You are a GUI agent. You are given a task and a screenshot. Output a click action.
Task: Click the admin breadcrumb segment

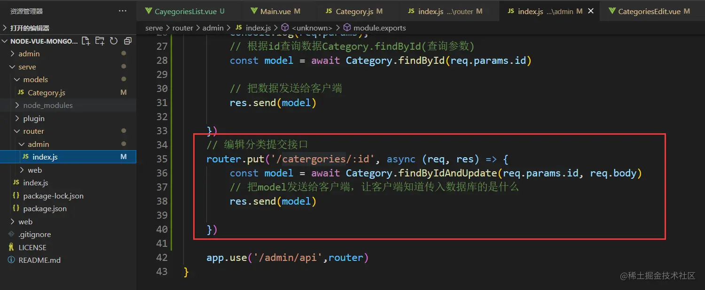pyautogui.click(x=213, y=28)
